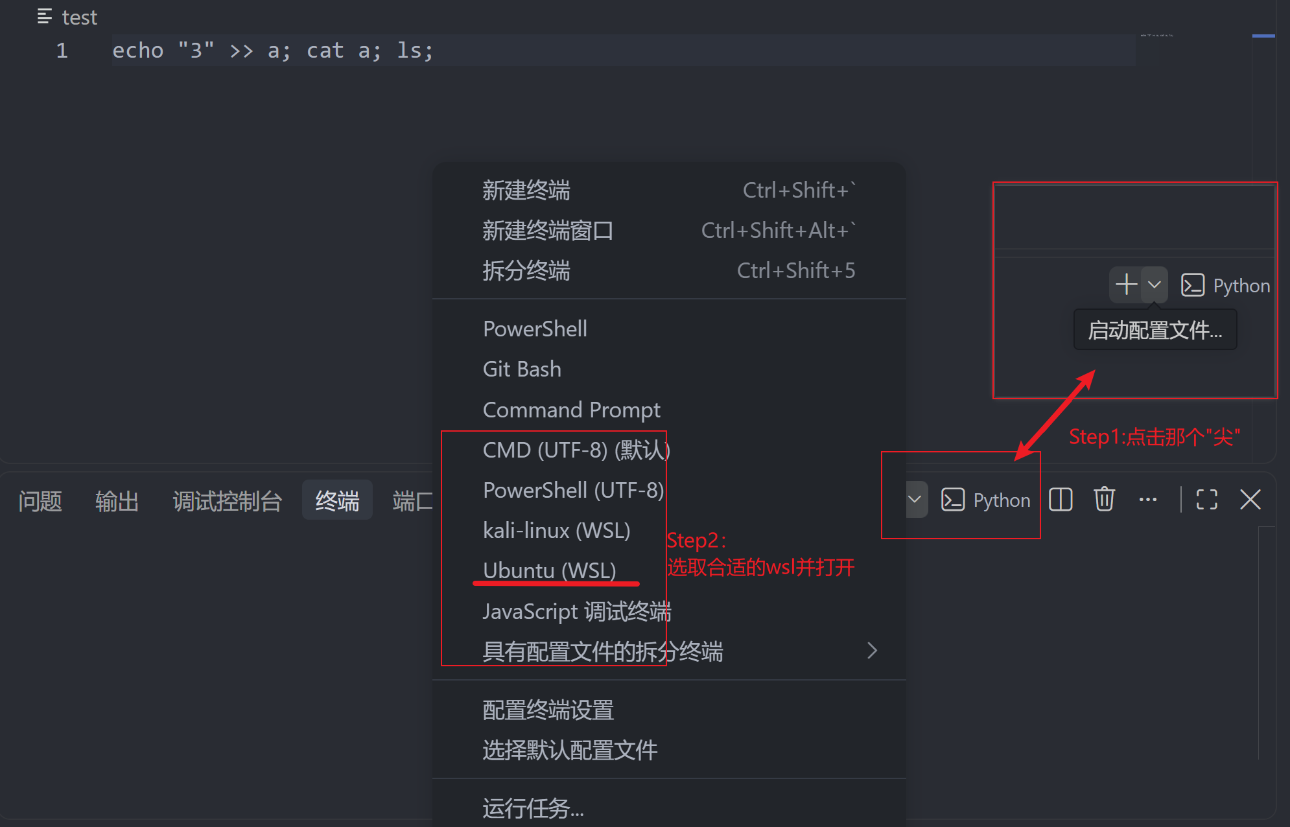This screenshot has height=827, width=1290.
Task: Click the Python label in the inset screenshot
Action: [1241, 286]
